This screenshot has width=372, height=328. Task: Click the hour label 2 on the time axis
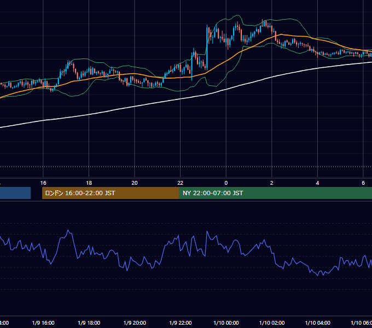click(272, 183)
